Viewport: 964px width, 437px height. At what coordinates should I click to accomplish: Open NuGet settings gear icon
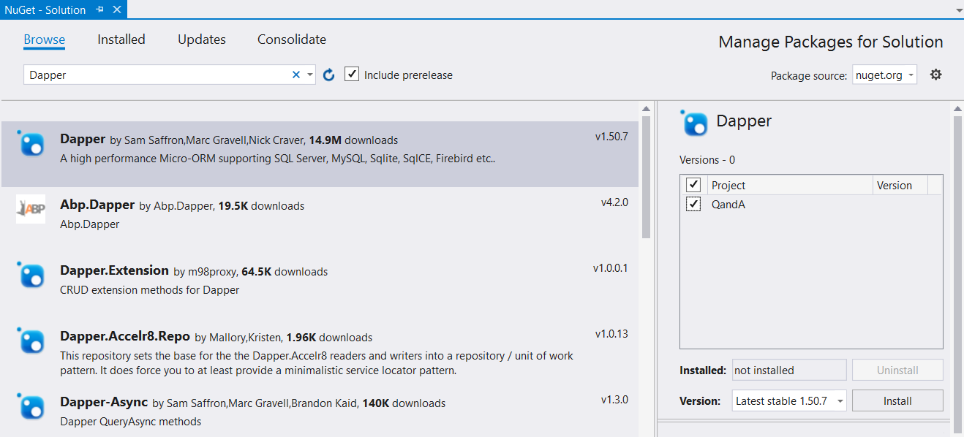pyautogui.click(x=935, y=75)
